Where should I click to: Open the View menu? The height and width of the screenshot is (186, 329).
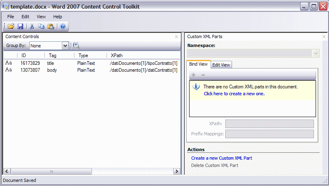[x=41, y=17]
